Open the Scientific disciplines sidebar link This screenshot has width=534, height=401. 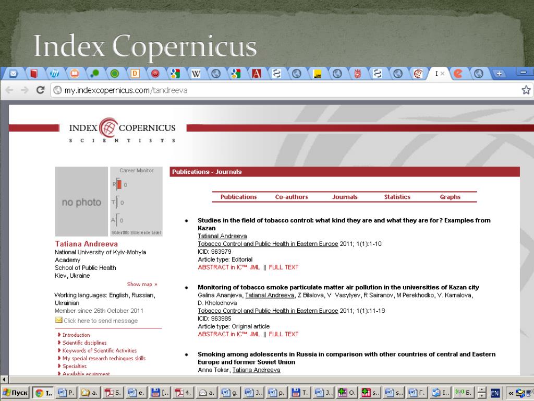pos(84,343)
